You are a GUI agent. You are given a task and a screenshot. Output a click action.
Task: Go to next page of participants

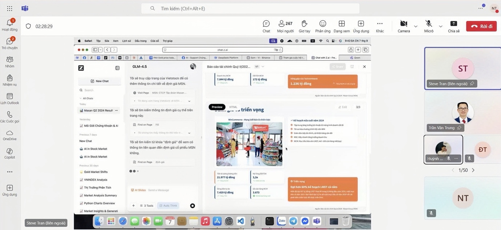tap(473, 170)
